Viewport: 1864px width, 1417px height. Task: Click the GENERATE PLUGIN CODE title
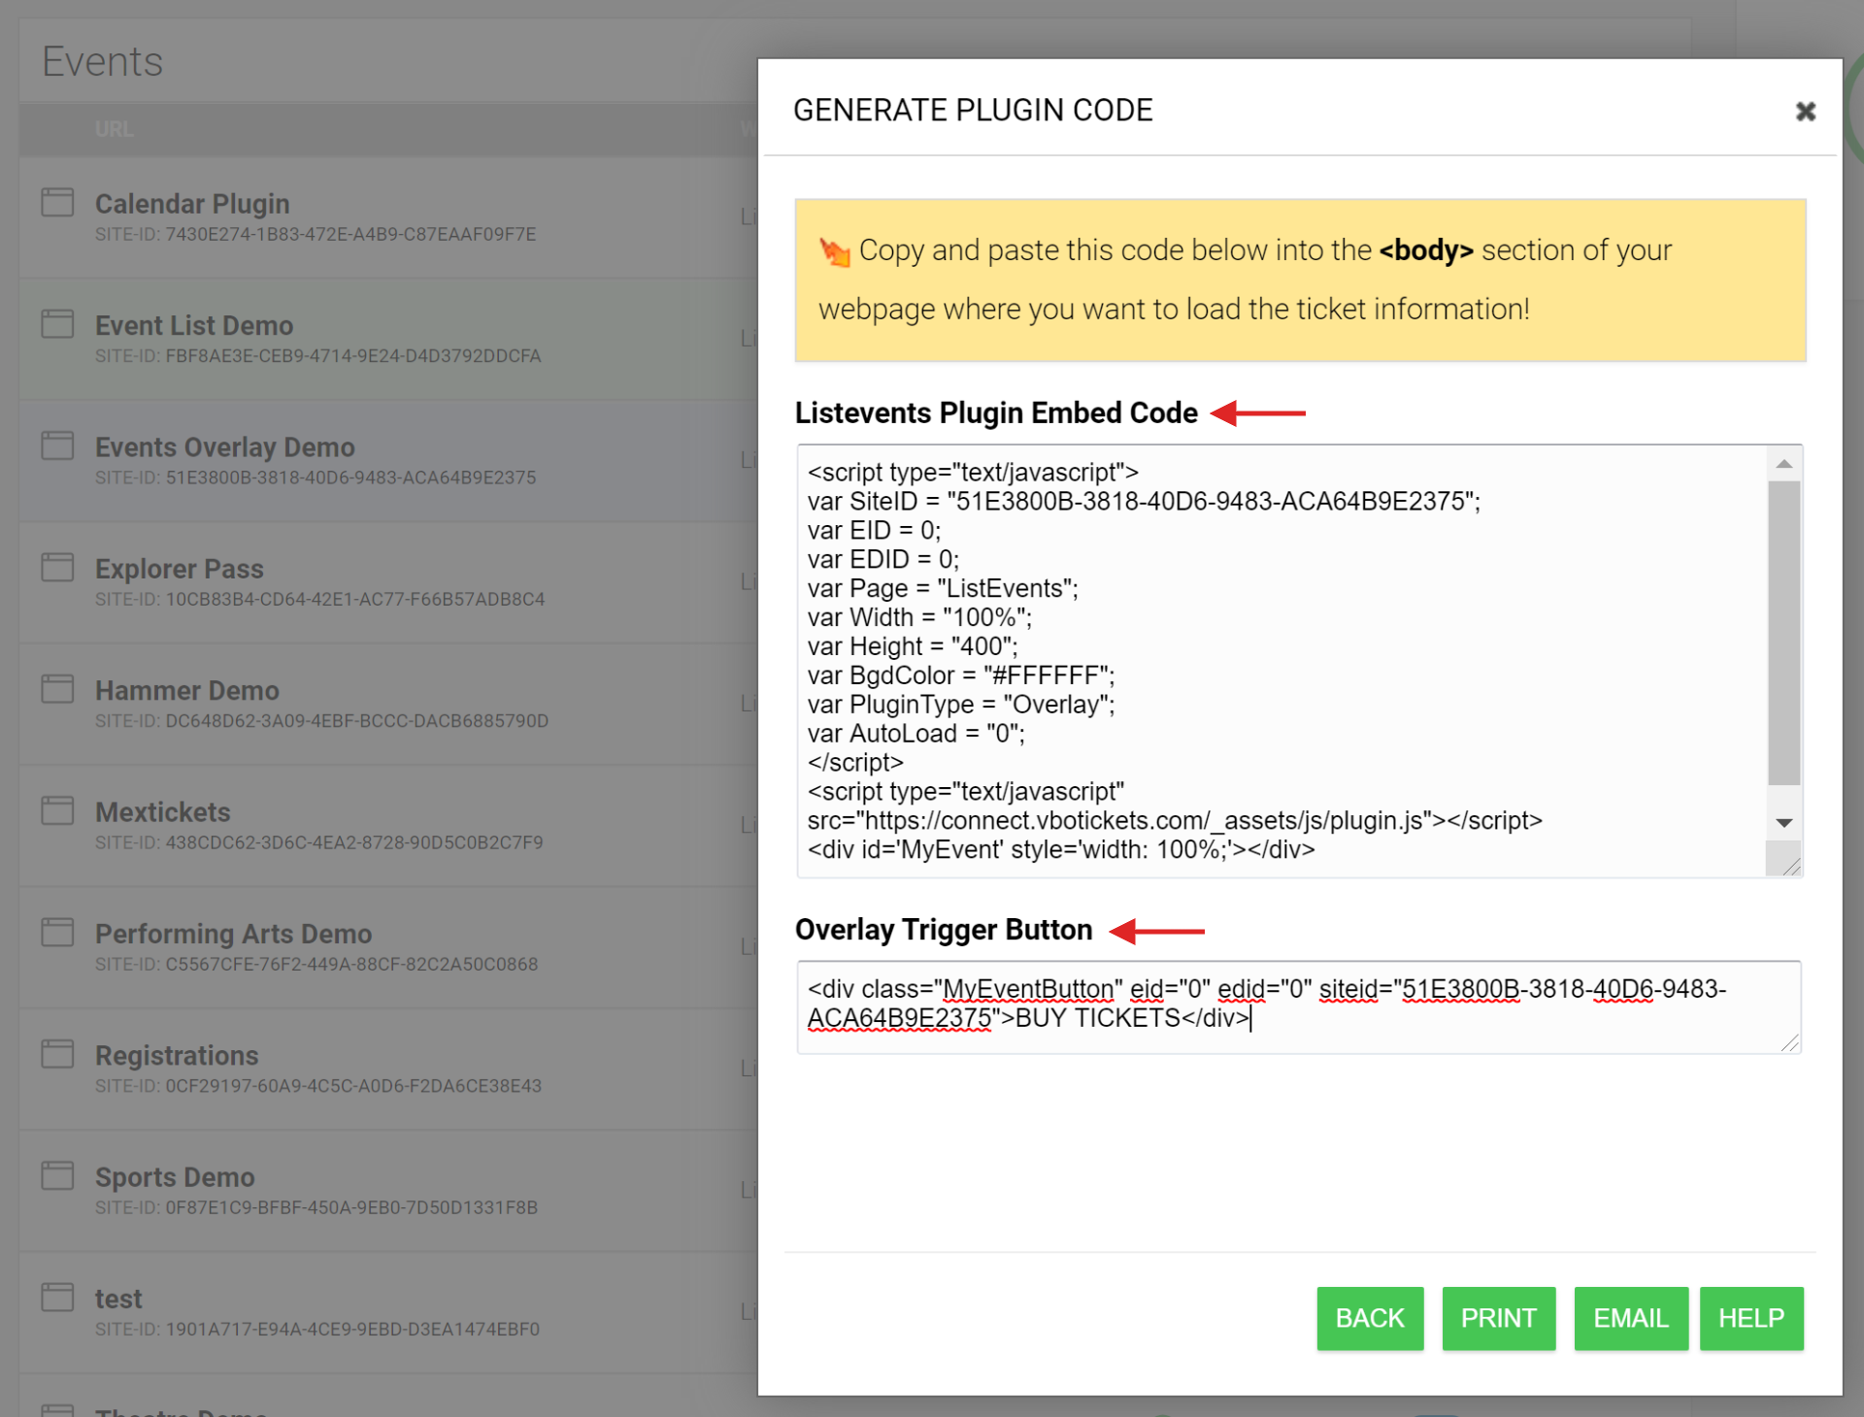973,111
